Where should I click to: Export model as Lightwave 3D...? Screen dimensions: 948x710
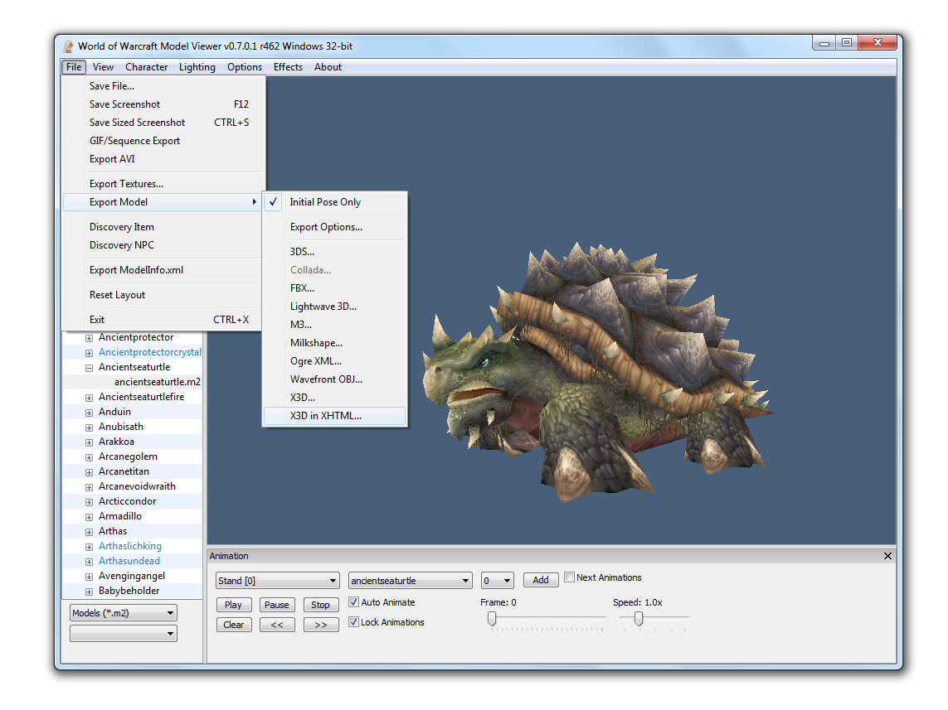pos(335,307)
